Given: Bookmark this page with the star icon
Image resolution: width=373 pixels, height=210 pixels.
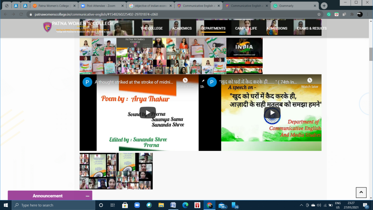Looking at the screenshot, I should (319, 14).
